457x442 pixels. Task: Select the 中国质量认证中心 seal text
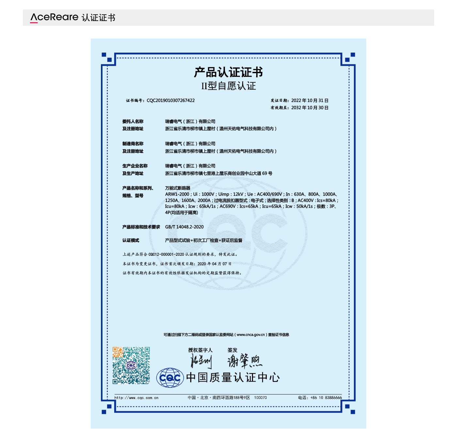[x=233, y=376]
